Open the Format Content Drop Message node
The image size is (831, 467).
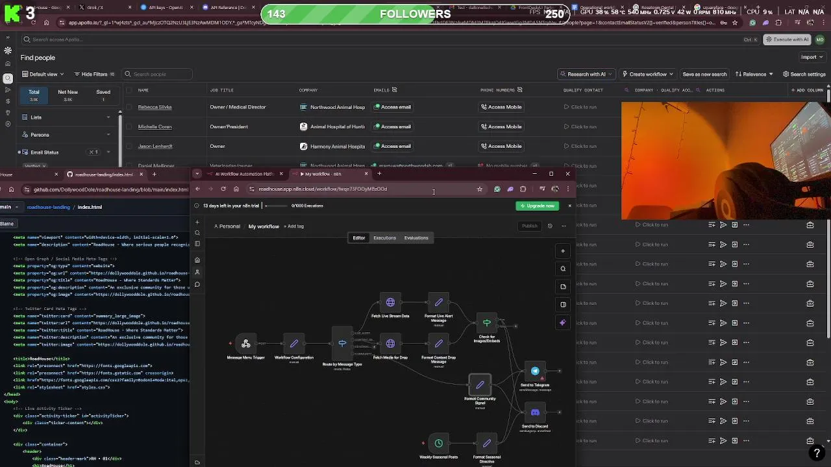coord(439,344)
